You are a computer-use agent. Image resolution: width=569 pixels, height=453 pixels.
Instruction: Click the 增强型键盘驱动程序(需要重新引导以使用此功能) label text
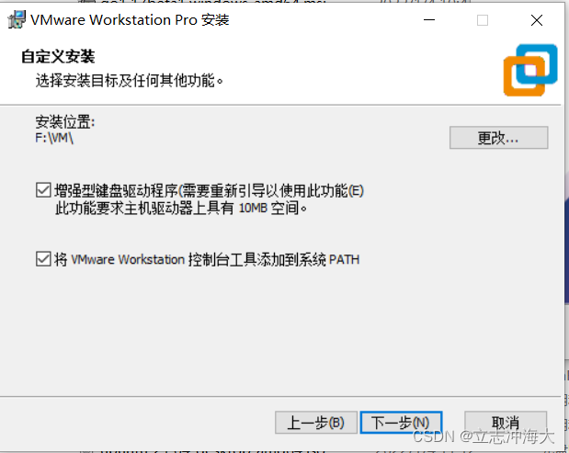(x=209, y=190)
